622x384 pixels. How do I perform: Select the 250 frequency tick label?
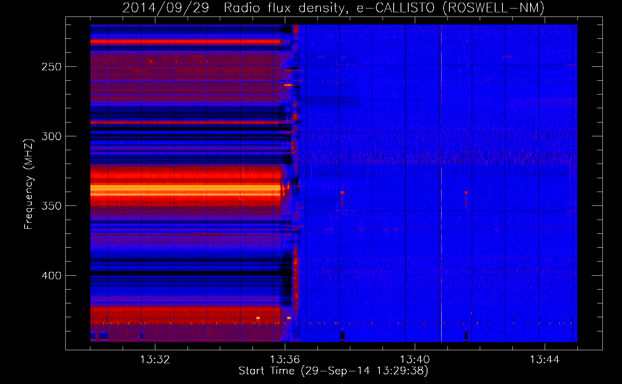click(x=52, y=67)
